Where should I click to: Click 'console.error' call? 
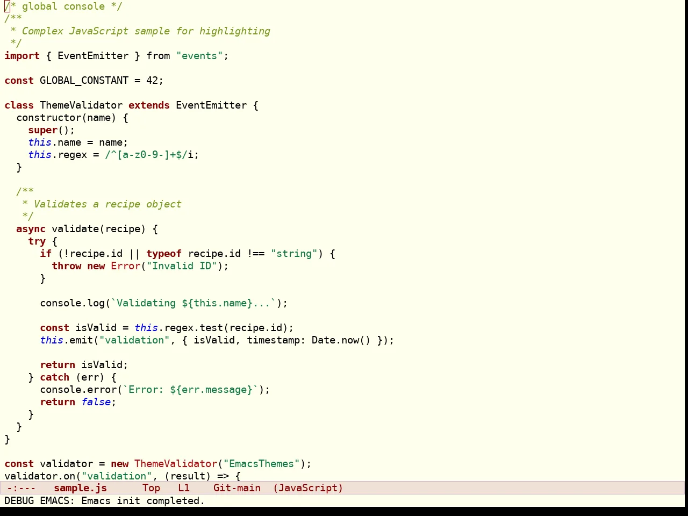[78, 390]
